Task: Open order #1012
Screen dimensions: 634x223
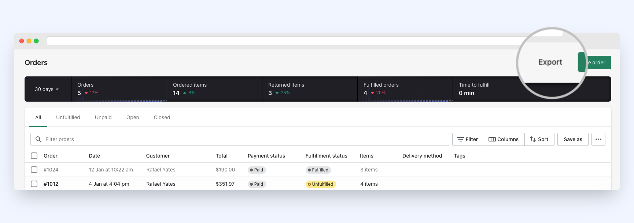Action: tap(51, 184)
